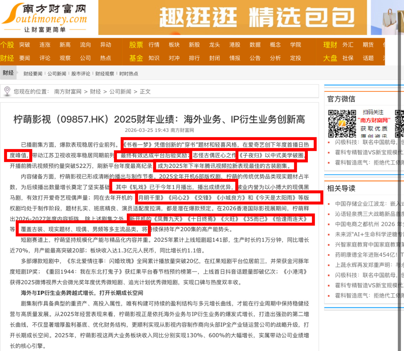Click 期货 in the top menu
Screen dimensions: 404x351
[x=368, y=45]
